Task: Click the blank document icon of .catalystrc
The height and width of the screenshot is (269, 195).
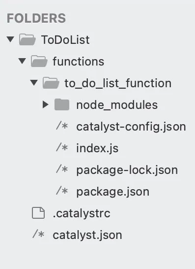Action: point(38,213)
